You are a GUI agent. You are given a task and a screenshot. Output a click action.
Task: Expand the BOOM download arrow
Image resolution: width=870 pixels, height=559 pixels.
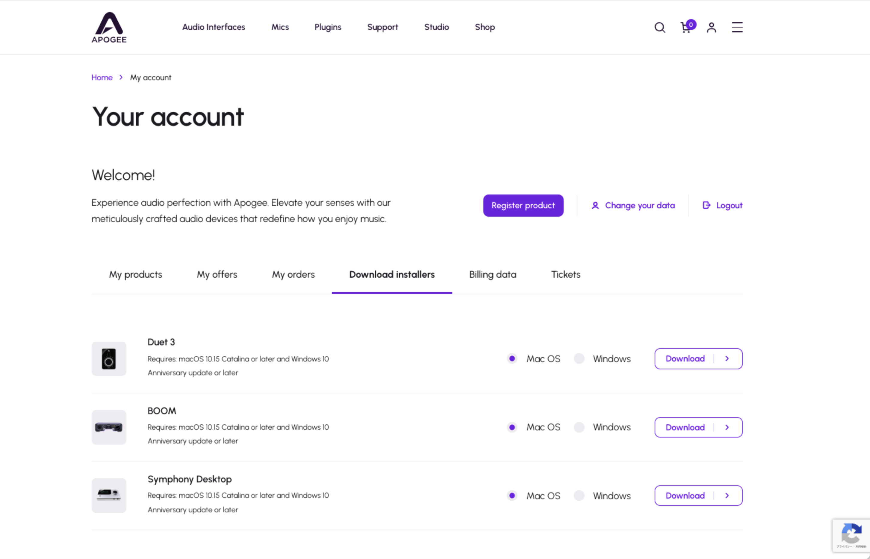727,427
